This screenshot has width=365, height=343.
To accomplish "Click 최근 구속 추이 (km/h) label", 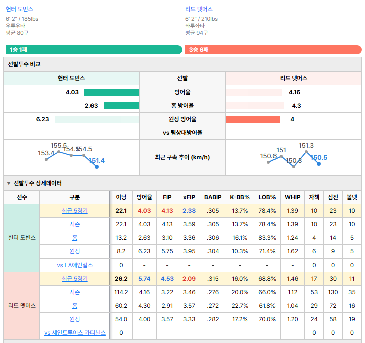I will [x=182, y=157].
